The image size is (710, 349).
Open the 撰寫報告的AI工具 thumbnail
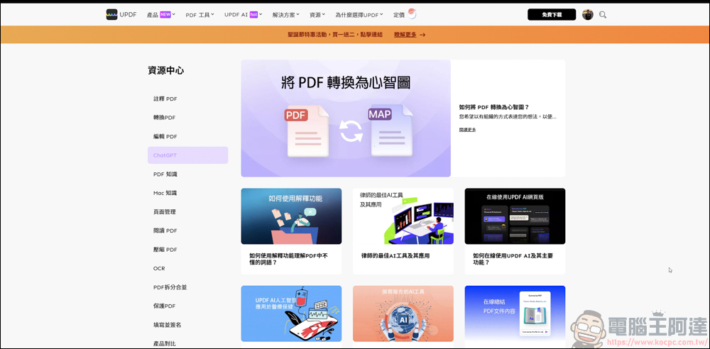click(x=403, y=314)
